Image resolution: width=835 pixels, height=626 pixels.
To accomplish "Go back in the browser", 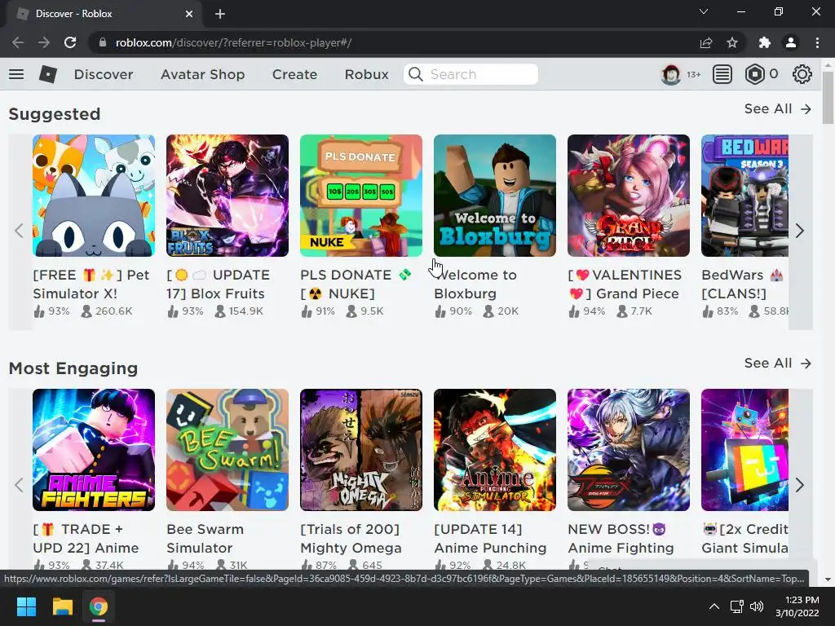I will [18, 42].
